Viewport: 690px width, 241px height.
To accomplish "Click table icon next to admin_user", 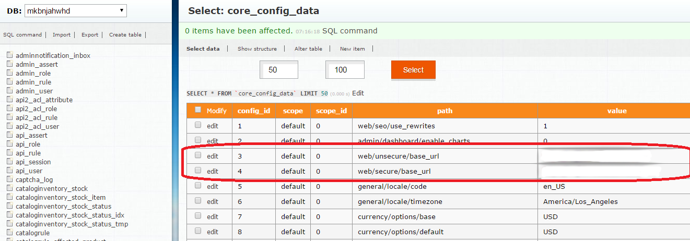I will [9, 91].
